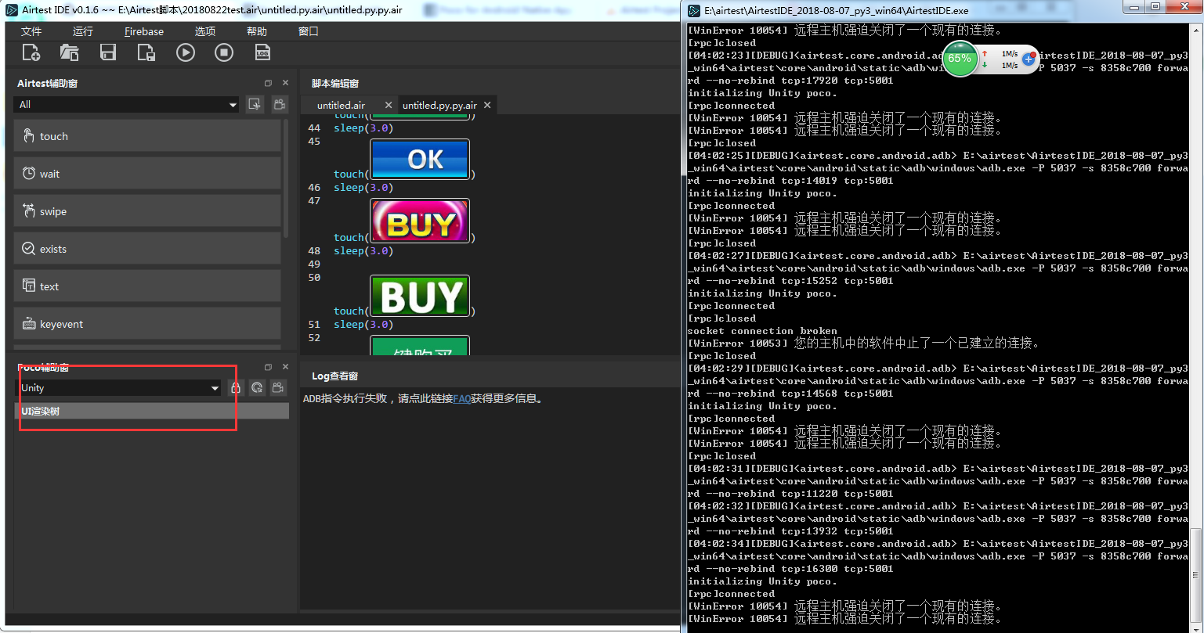Stop the running script
1204x633 pixels.
point(224,52)
